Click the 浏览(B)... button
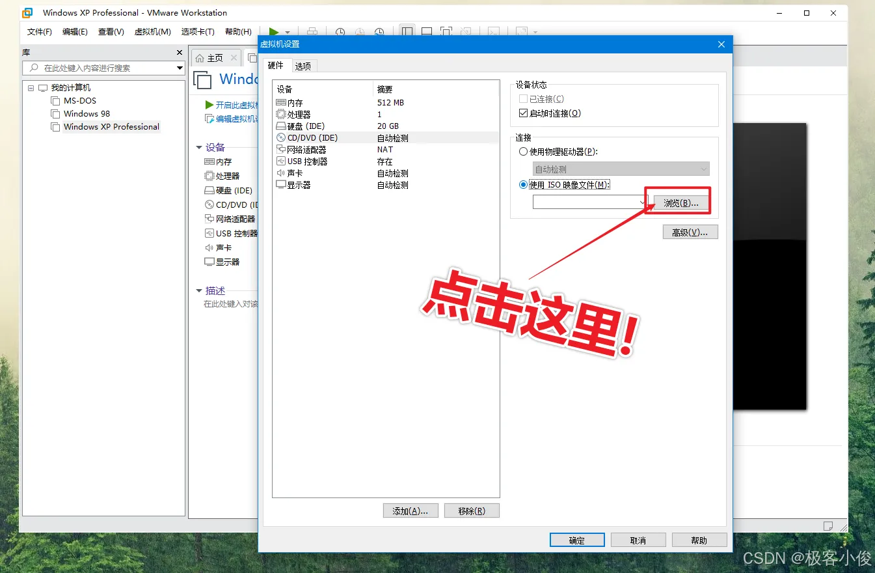 click(x=681, y=203)
